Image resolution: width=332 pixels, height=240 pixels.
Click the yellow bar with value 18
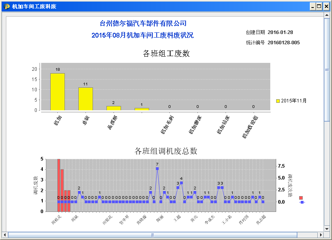pos(57,92)
